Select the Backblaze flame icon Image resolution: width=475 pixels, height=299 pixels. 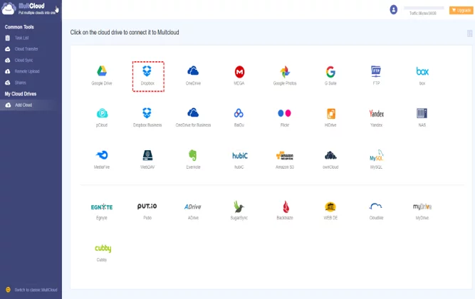tap(286, 206)
